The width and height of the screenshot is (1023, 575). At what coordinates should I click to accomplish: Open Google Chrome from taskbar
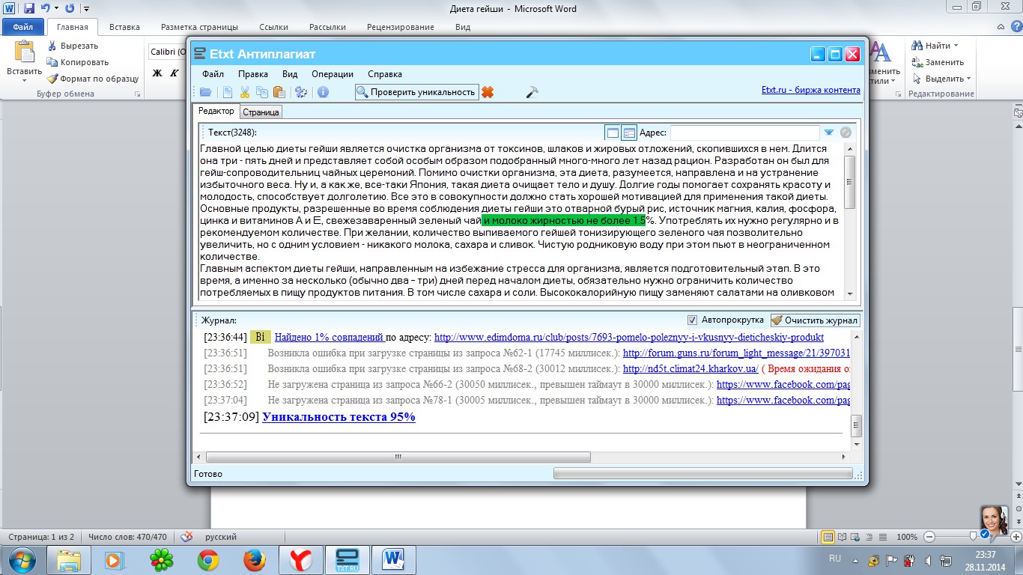click(208, 559)
